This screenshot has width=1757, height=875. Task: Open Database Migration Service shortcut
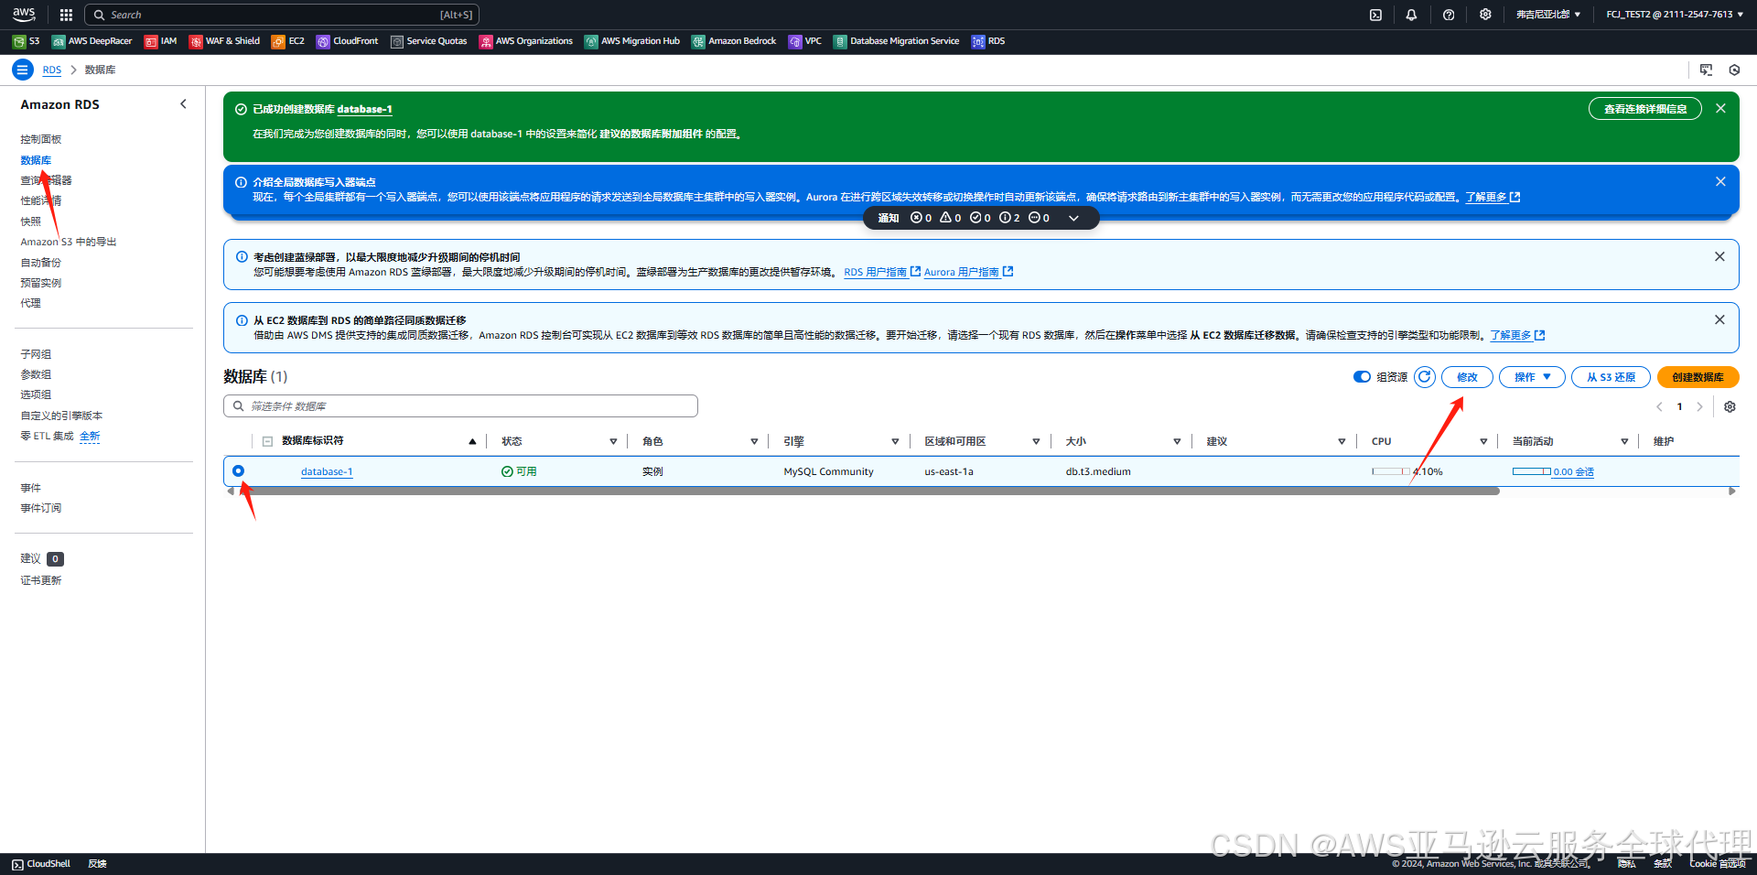(x=897, y=41)
